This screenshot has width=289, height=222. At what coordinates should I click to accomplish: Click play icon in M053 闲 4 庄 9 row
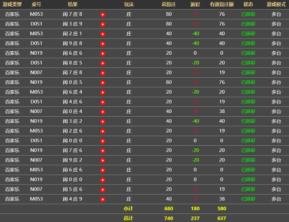point(103,199)
